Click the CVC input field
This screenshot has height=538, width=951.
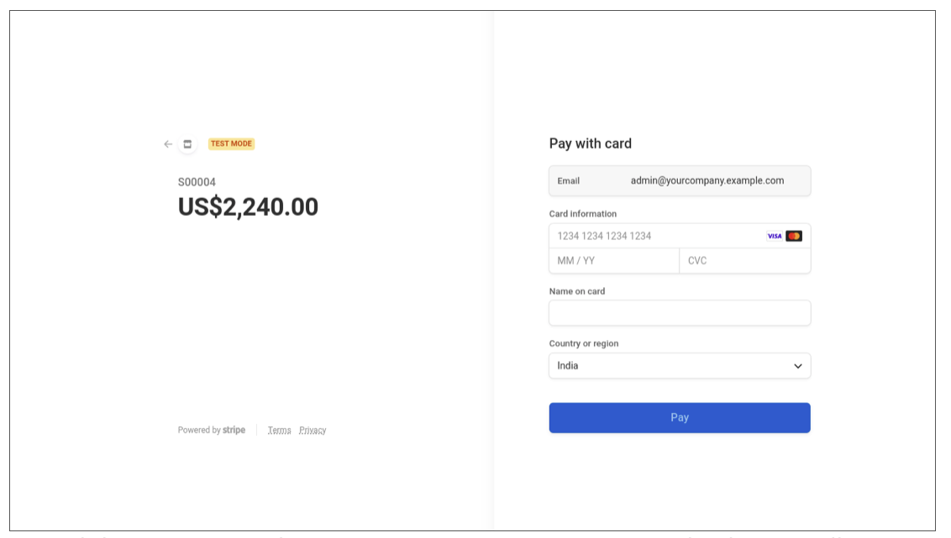(x=744, y=261)
